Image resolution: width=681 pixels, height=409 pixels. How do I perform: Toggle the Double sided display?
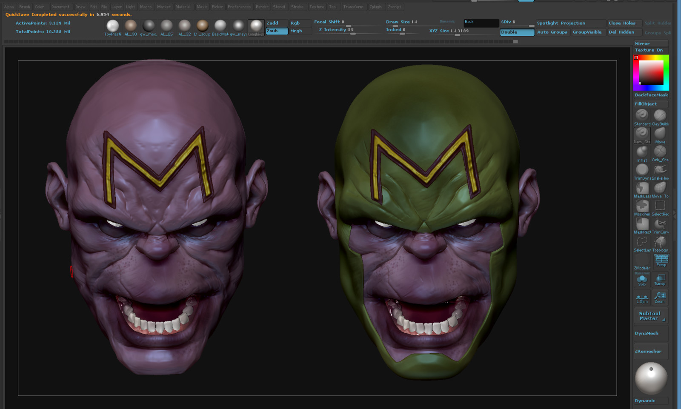coord(517,32)
